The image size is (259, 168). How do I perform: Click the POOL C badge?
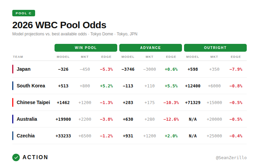pyautogui.click(x=24, y=13)
